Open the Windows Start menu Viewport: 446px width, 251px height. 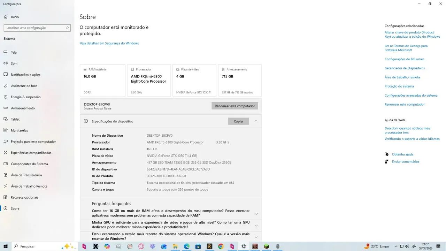pyautogui.click(x=6, y=246)
